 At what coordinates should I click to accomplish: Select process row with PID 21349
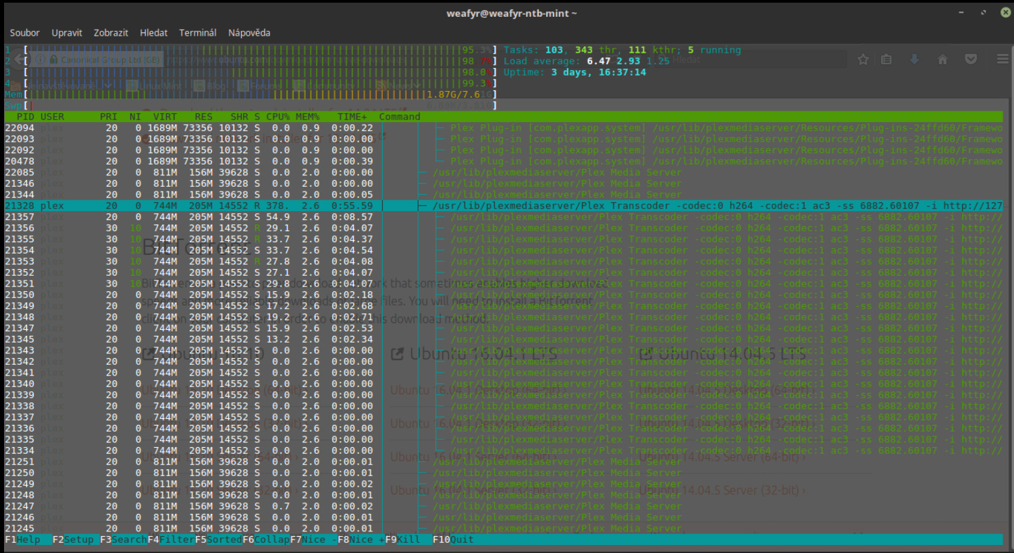tap(504, 305)
